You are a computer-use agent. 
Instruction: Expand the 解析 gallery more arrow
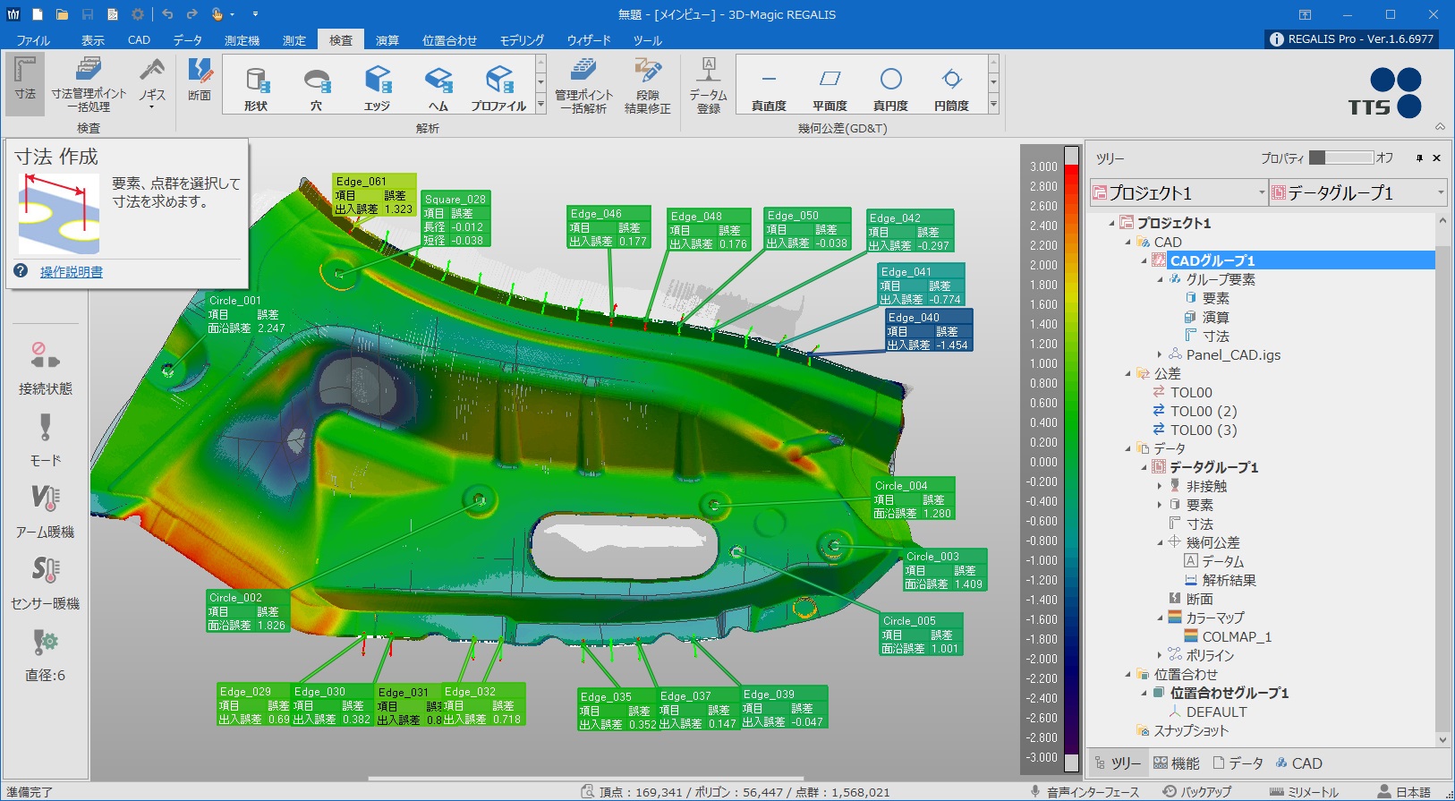[540, 106]
